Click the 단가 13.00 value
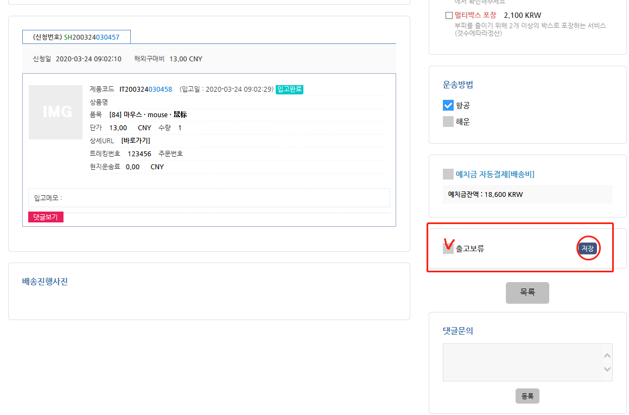Screen dimensions: 629x415 [x=118, y=128]
